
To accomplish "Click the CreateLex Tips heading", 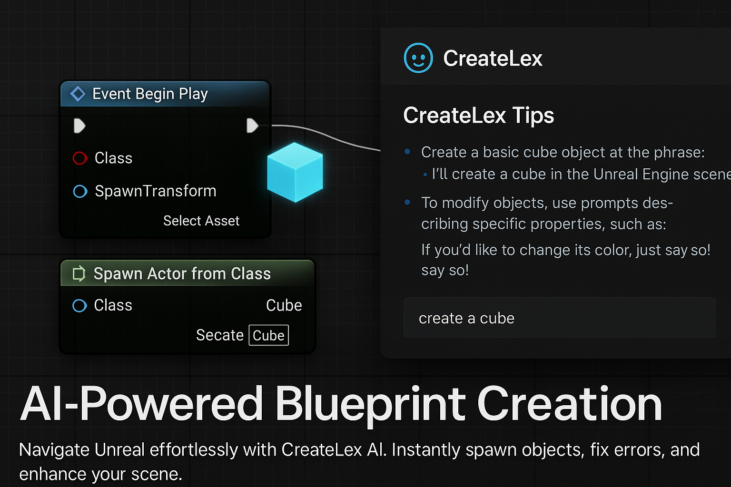I will [x=478, y=115].
